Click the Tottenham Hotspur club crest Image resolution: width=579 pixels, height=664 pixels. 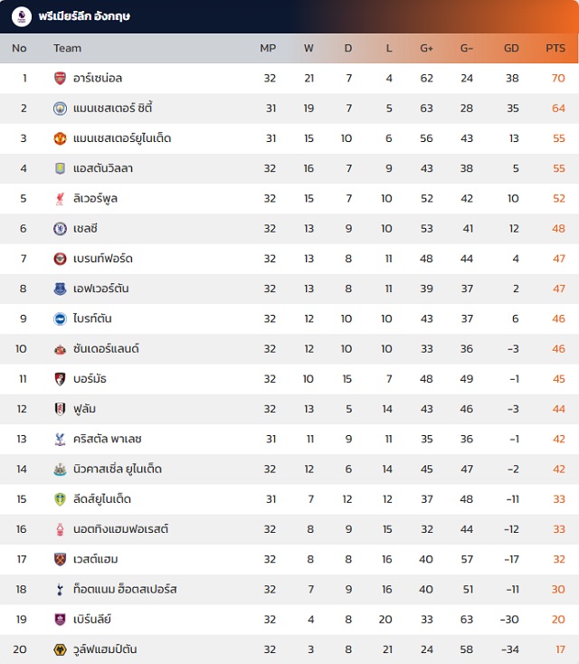point(60,589)
